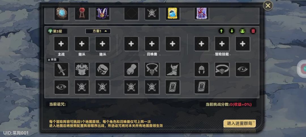Add first 召唤兽 summon slot
The image size is (306, 137).
tap(131, 44)
